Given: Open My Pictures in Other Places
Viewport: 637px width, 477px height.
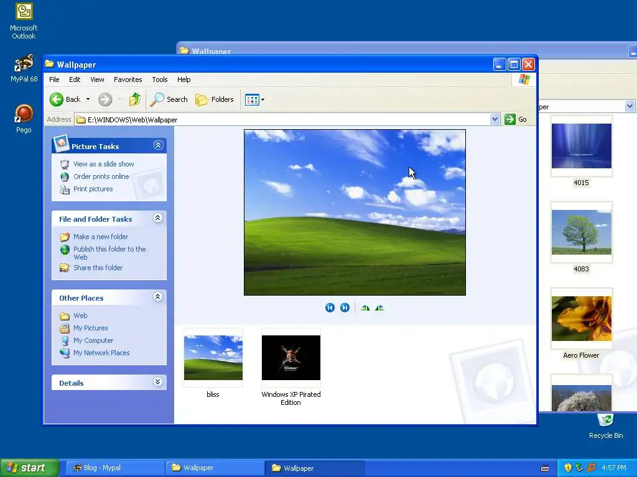Looking at the screenshot, I should click(91, 328).
